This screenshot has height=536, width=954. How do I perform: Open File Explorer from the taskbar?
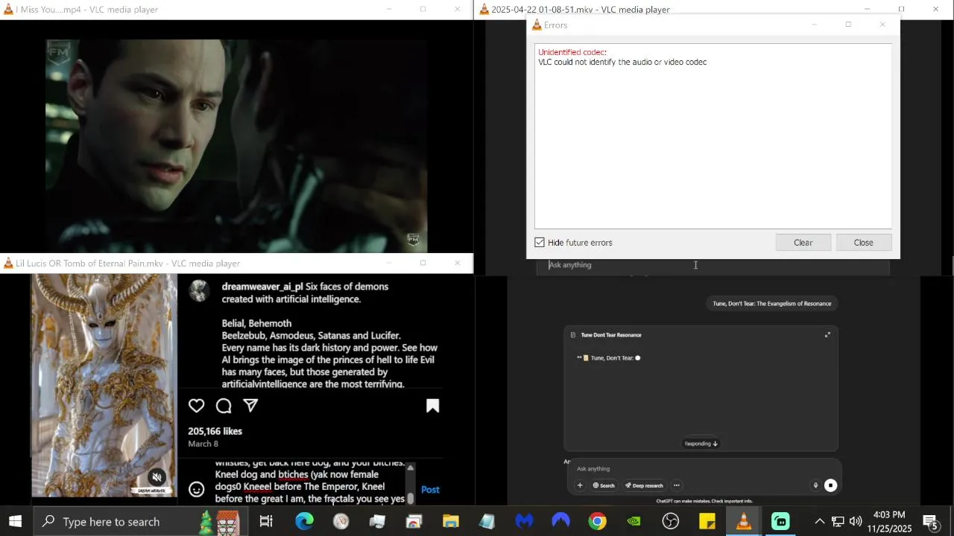(450, 521)
